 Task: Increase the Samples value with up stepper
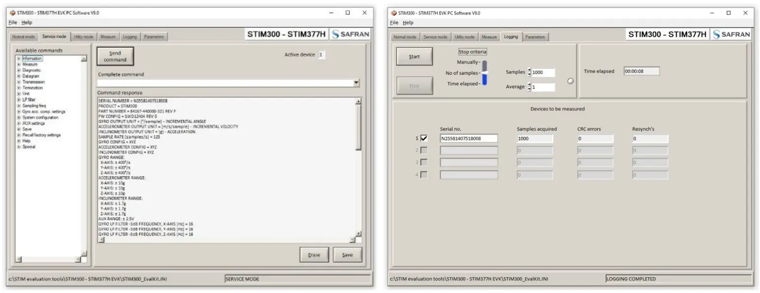tap(529, 70)
